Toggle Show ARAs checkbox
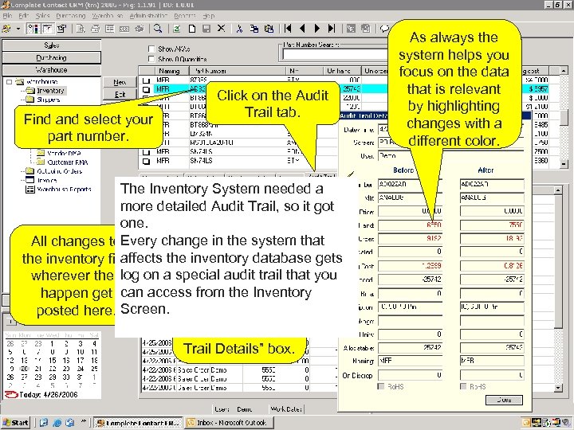Image resolution: width=574 pixels, height=430 pixels. coord(151,49)
